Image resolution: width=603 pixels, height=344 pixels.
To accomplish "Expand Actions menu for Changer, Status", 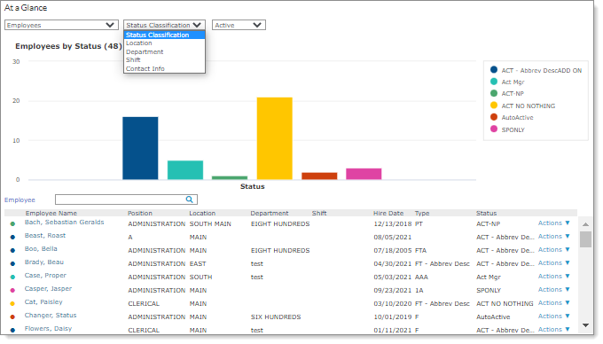I will tap(553, 316).
